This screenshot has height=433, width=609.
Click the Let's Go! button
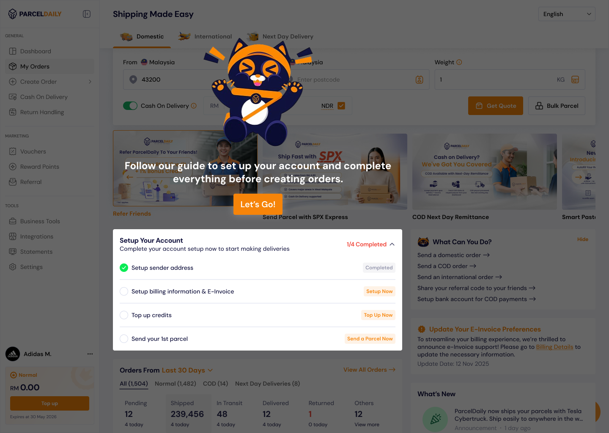coord(258,204)
